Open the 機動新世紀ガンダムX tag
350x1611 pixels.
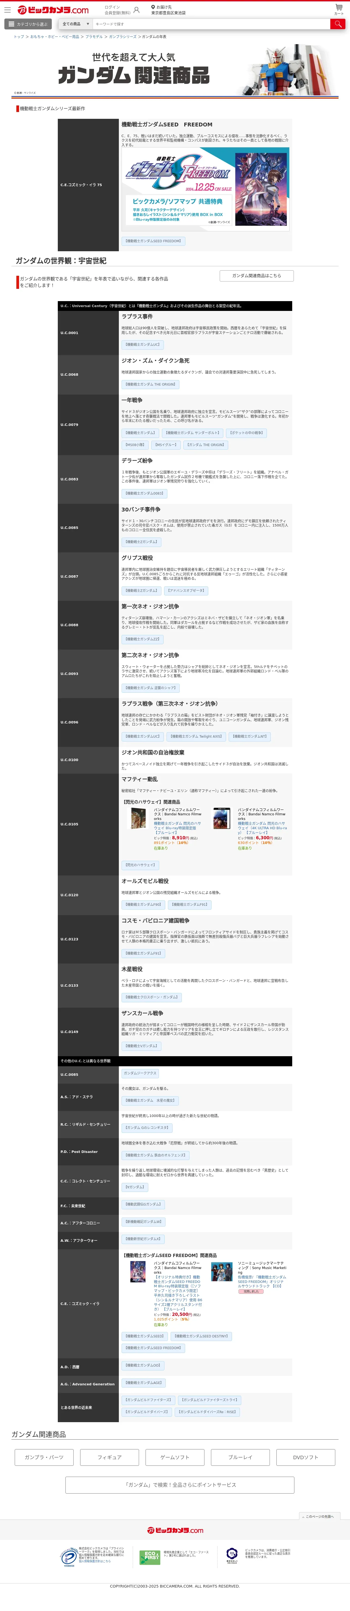pyautogui.click(x=143, y=1239)
